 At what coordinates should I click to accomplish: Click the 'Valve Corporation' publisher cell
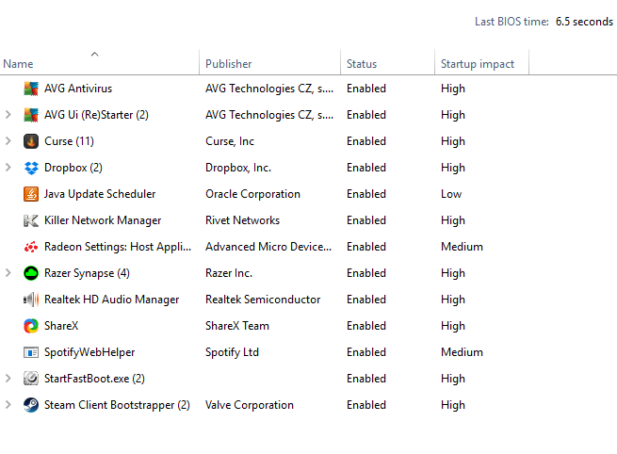[x=250, y=405]
